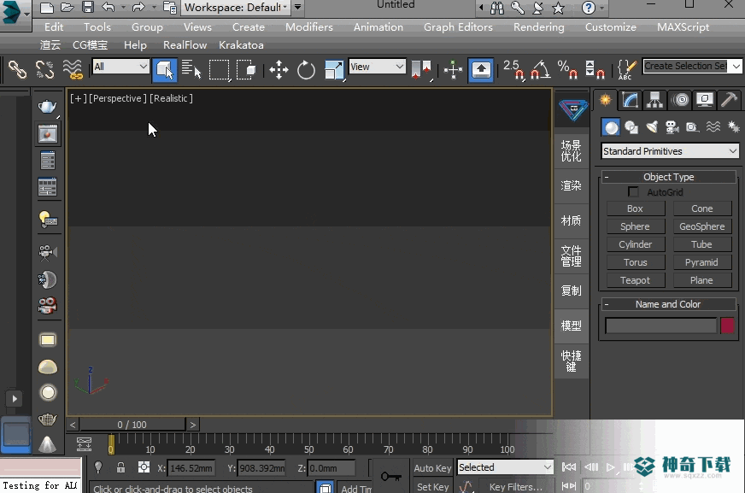Toggle the Keyboard Shortcut Override button

[x=481, y=70]
